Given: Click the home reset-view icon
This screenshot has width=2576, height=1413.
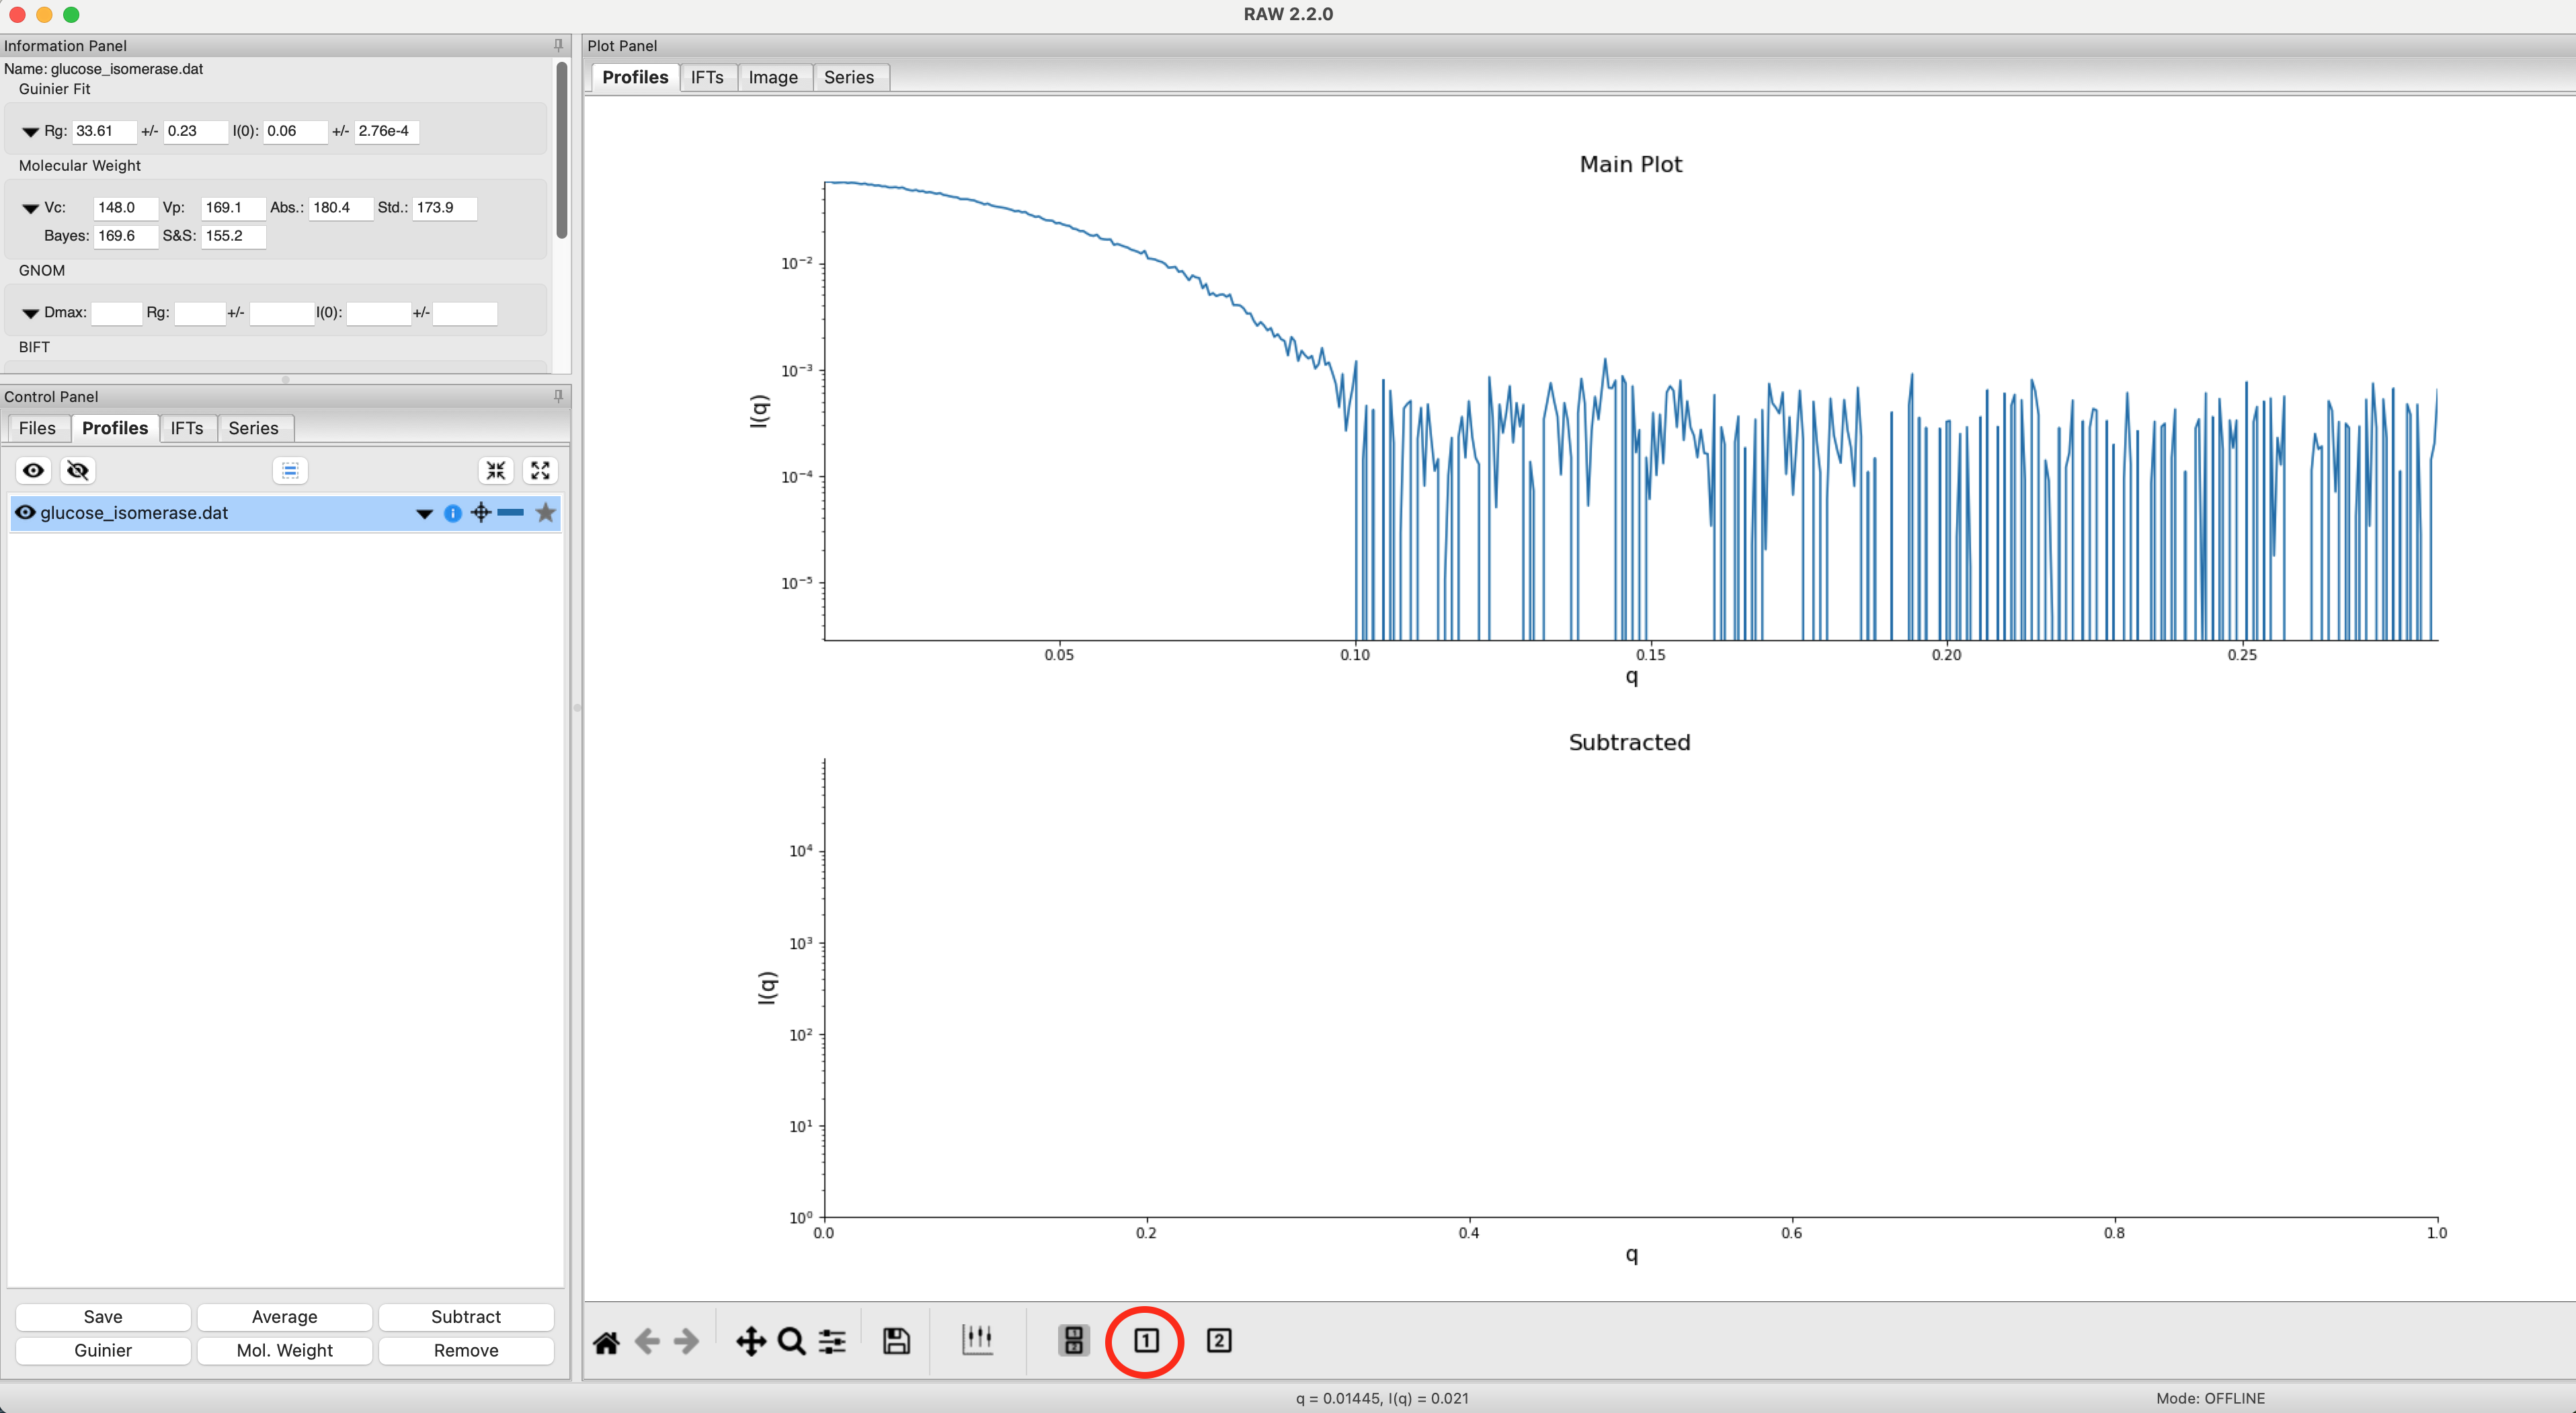Looking at the screenshot, I should tap(606, 1341).
